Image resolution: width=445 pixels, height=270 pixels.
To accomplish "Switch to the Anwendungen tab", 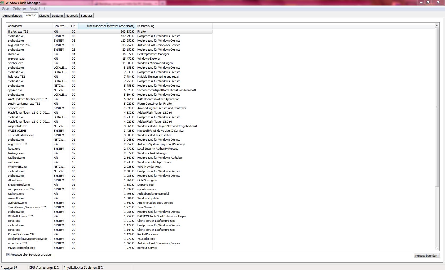I will (x=12, y=16).
